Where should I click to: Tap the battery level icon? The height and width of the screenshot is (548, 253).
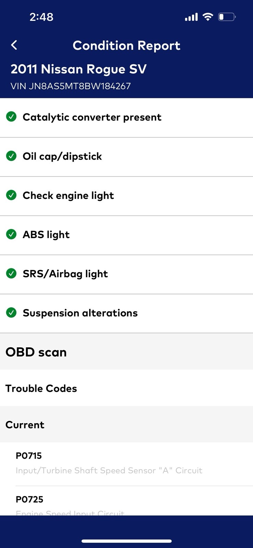tap(227, 17)
